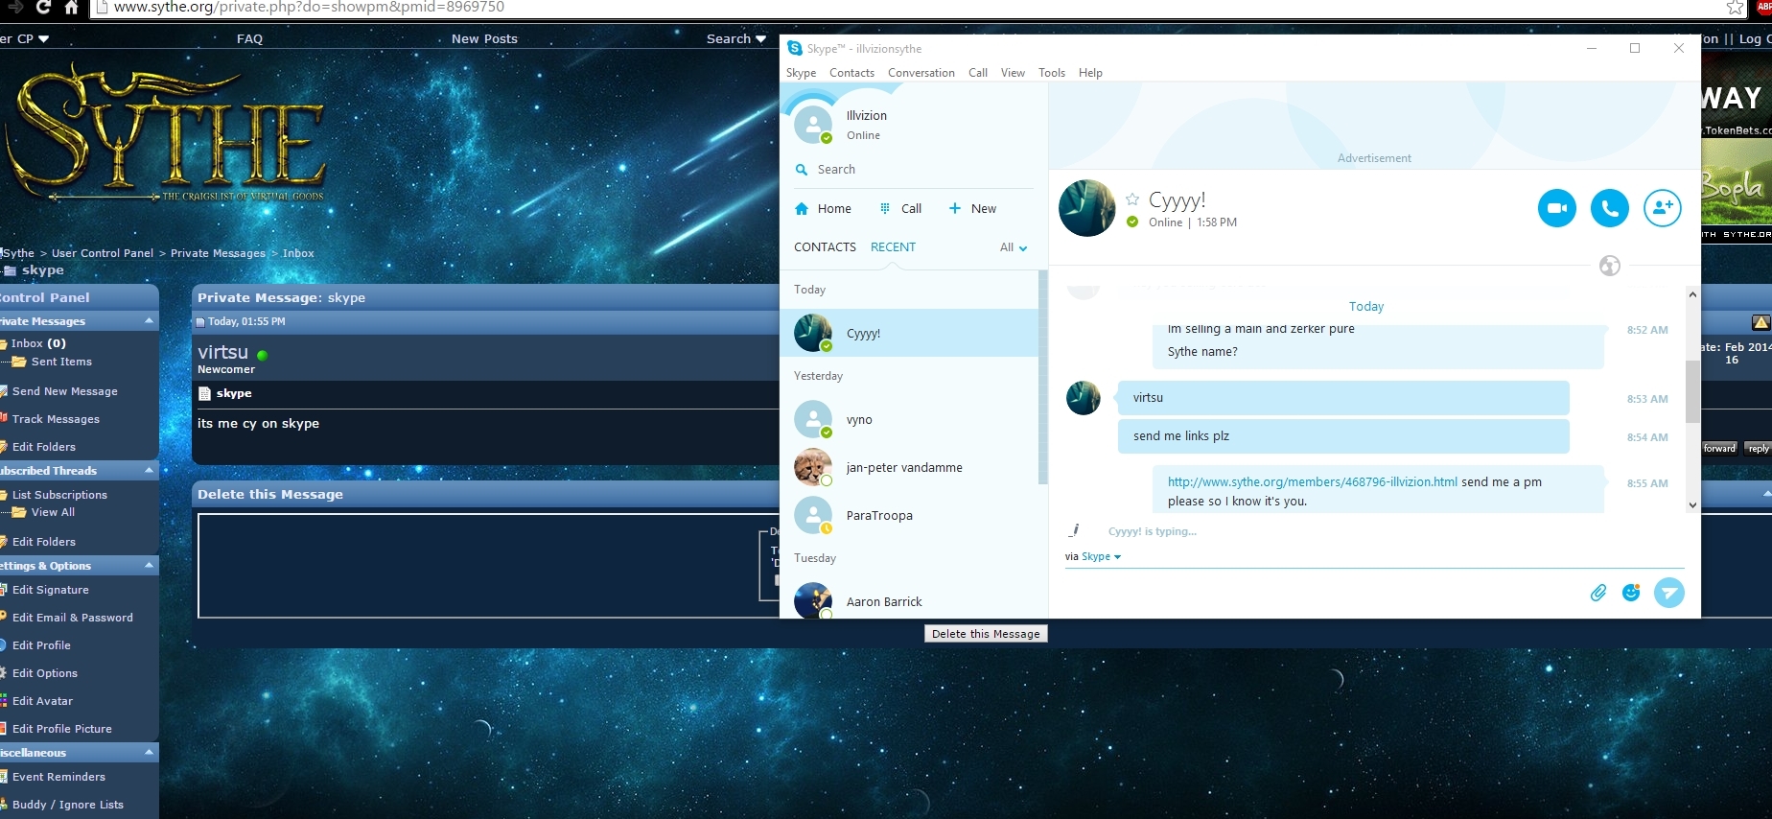Click the Skype search magnifier icon
The height and width of the screenshot is (819, 1772).
click(802, 170)
